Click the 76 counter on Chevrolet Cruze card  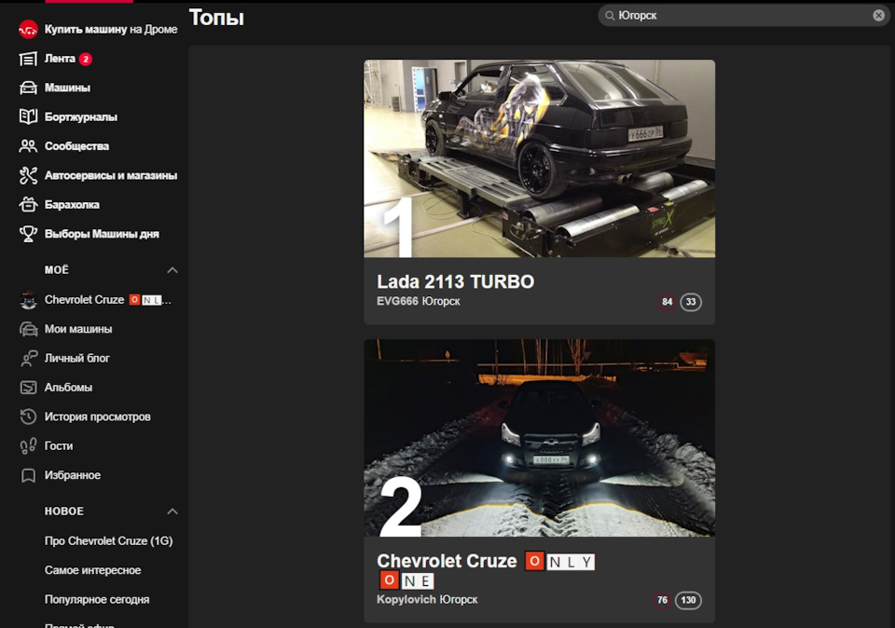[662, 600]
